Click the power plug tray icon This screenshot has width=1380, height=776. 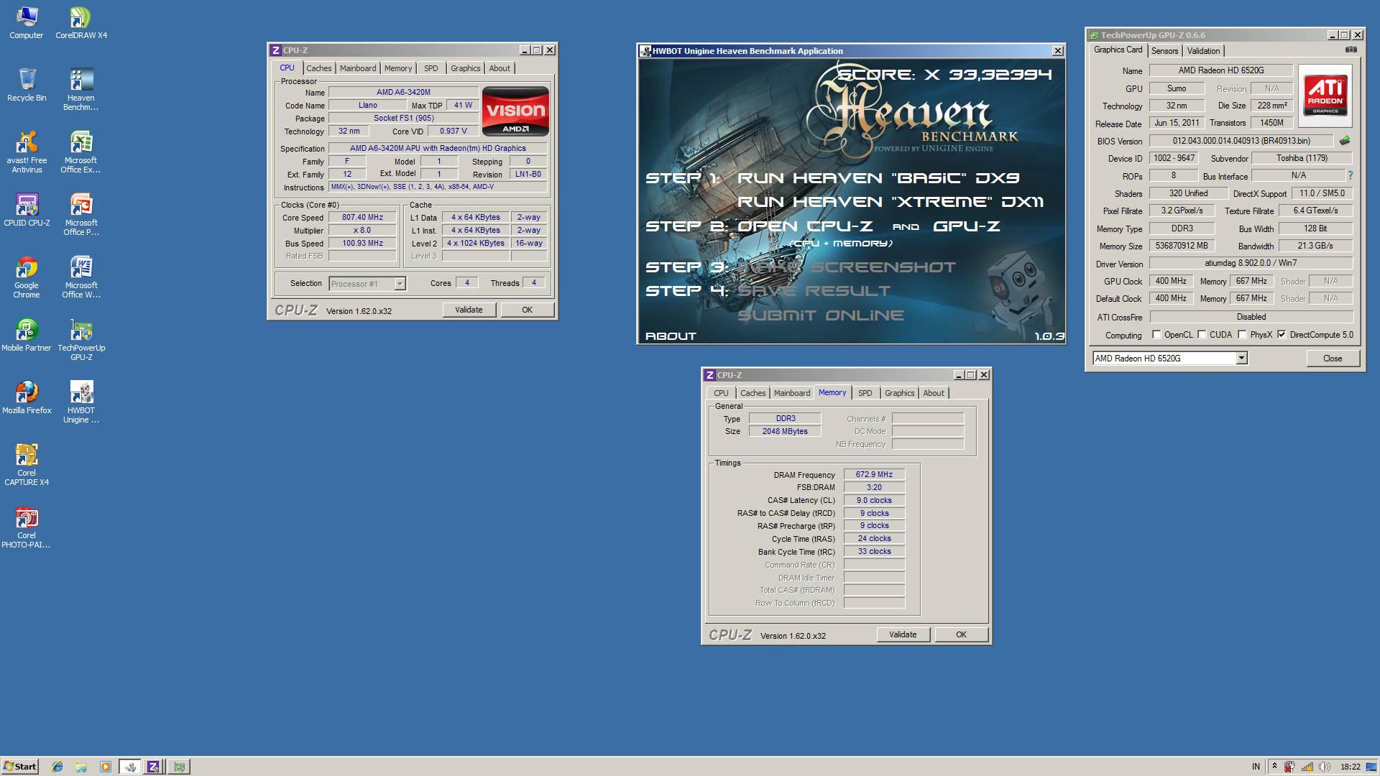pyautogui.click(x=1290, y=767)
